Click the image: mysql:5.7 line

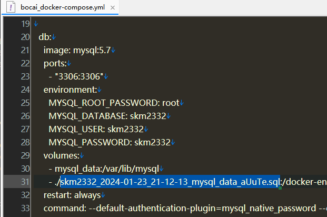(77, 50)
